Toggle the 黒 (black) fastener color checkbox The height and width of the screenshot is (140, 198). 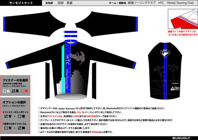point(13,91)
